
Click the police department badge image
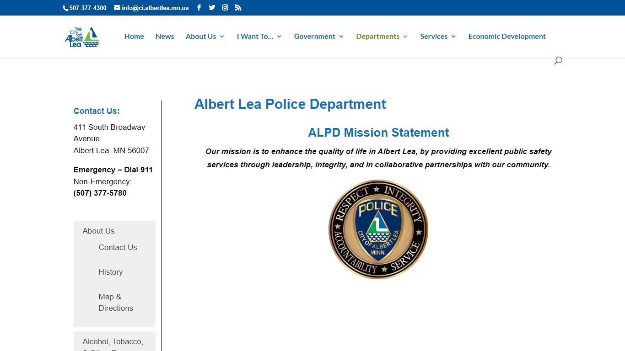378,229
